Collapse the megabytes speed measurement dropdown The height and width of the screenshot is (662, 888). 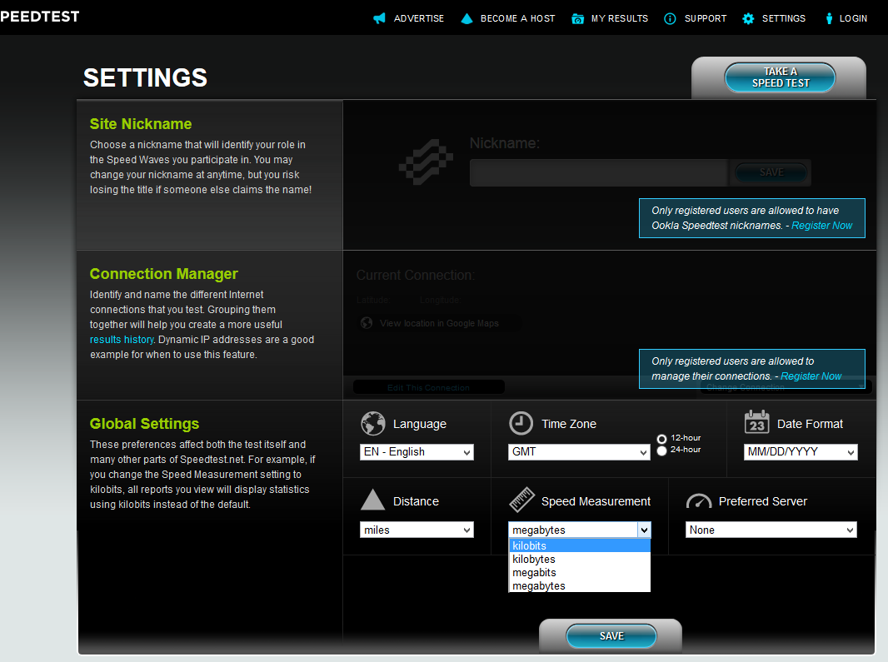click(579, 530)
